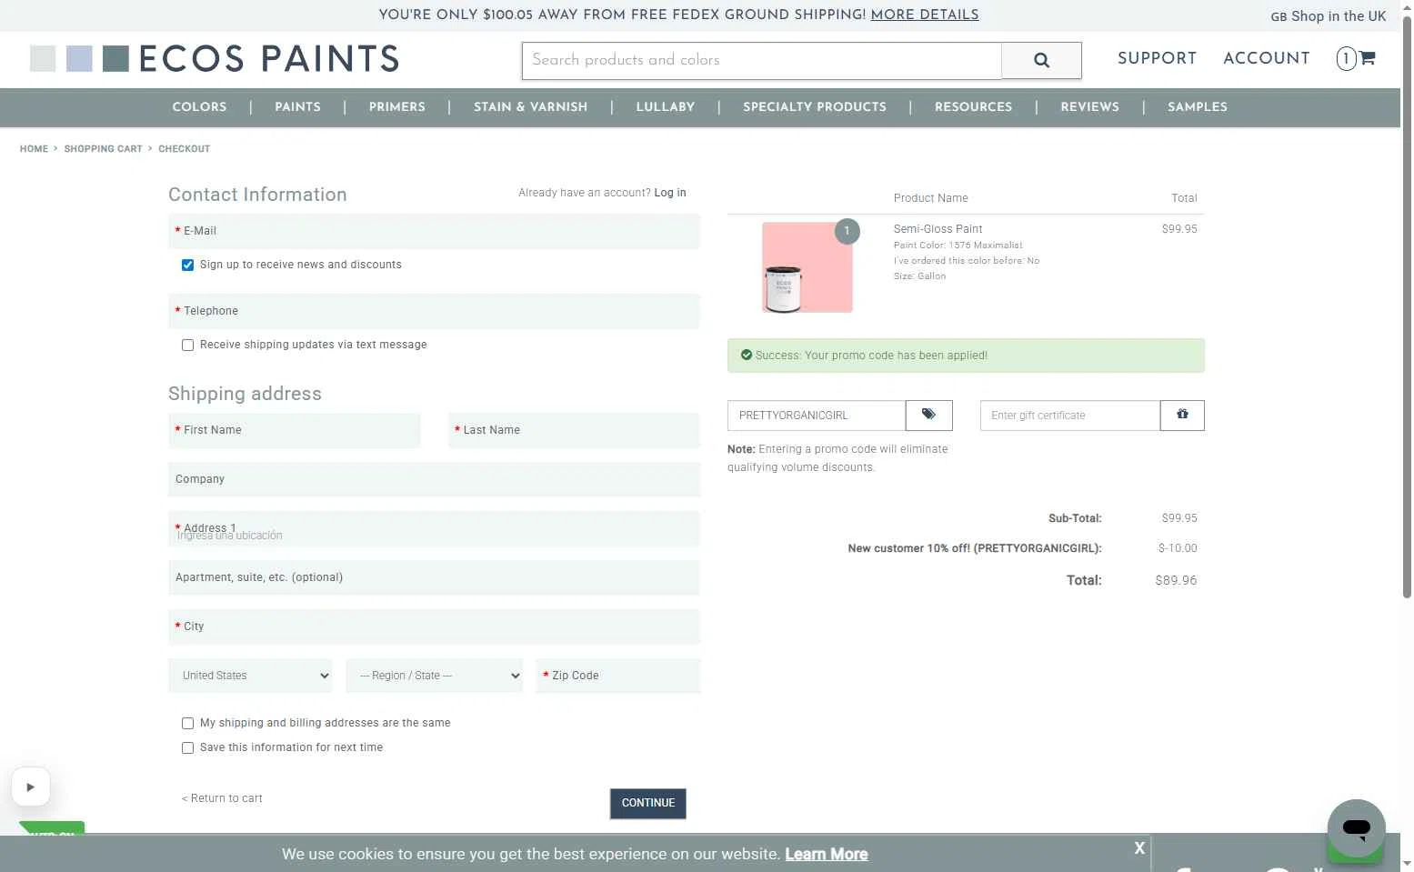Click the $89.96 total amount
This screenshot has width=1414, height=872.
[1176, 580]
